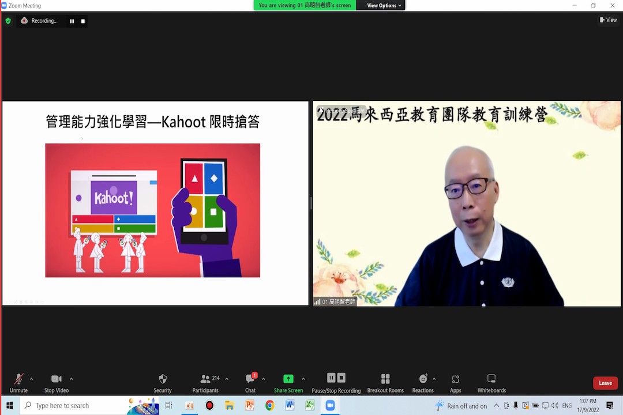The image size is (623, 415).
Task: Stop recording from the bottom toolbar
Action: pos(341,378)
